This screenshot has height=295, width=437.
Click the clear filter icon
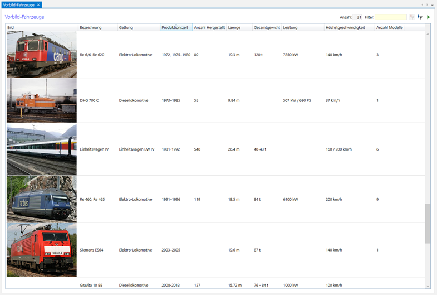pos(412,17)
